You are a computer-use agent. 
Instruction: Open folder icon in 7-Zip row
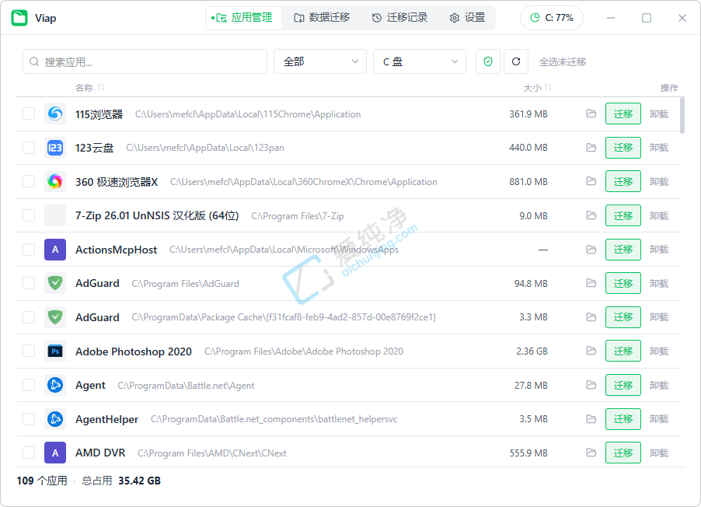tap(591, 215)
